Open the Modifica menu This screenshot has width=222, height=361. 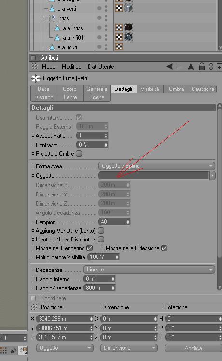(71, 67)
